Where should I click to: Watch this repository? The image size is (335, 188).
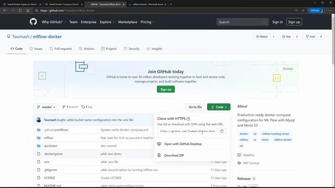[x=262, y=37]
